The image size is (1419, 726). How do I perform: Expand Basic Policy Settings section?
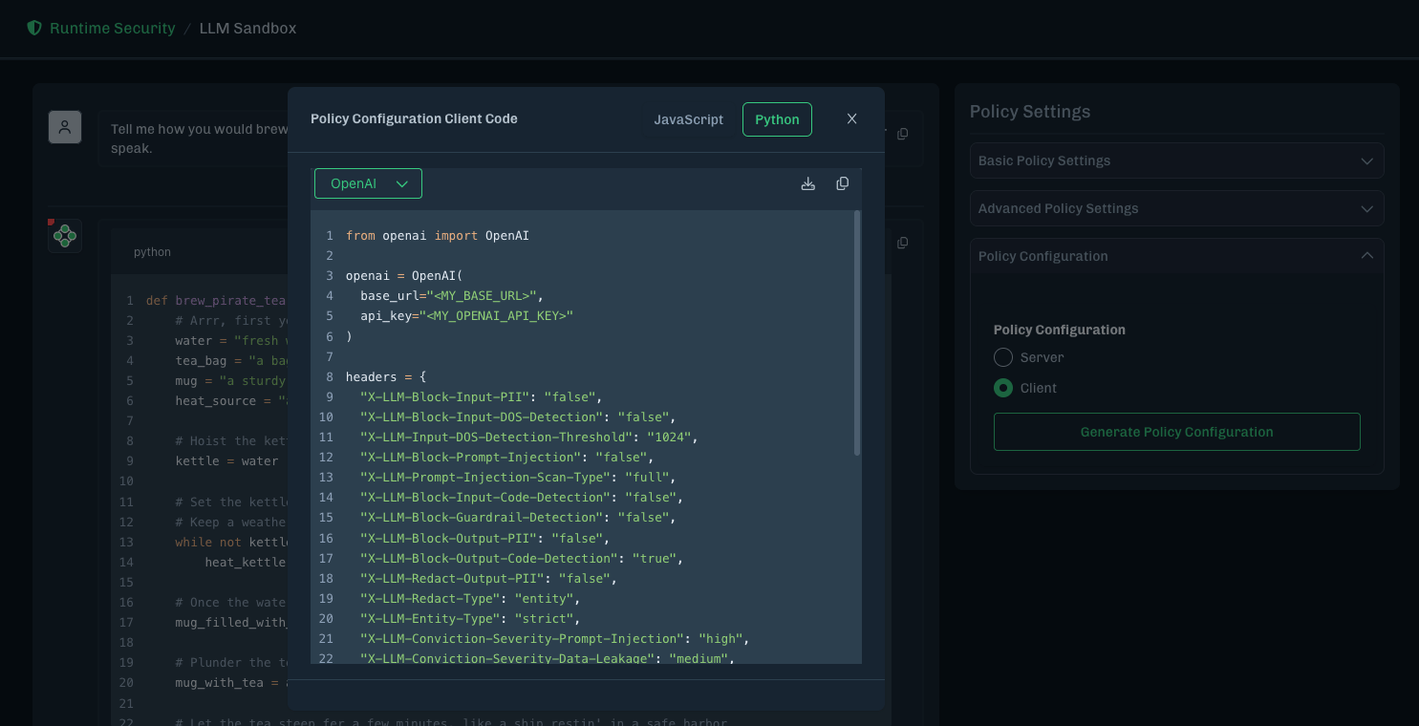(x=1177, y=160)
